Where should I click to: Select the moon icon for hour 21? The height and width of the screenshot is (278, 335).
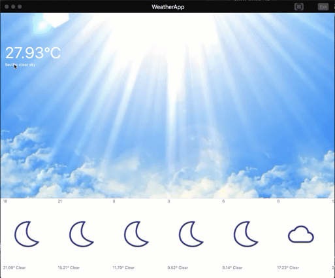tap(82, 234)
